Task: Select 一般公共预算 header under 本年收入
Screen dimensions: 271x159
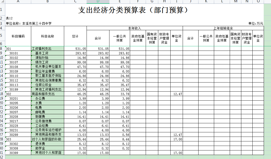Action: point(120,38)
